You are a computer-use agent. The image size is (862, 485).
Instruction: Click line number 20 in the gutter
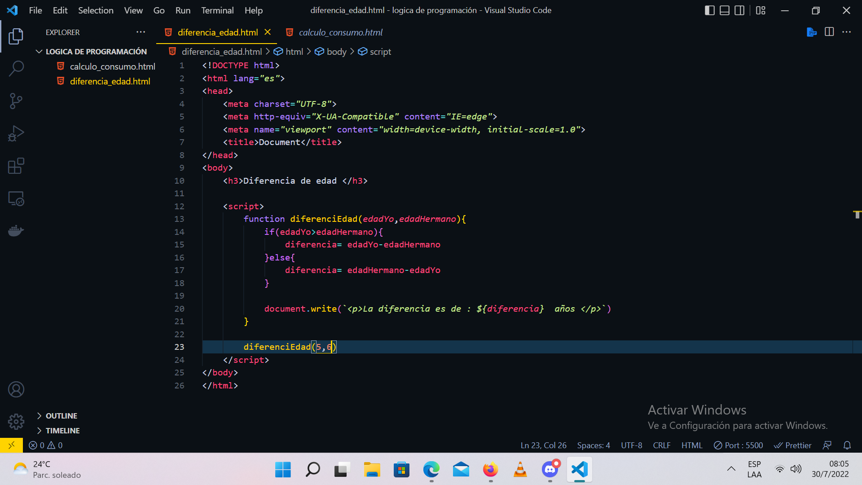point(179,309)
